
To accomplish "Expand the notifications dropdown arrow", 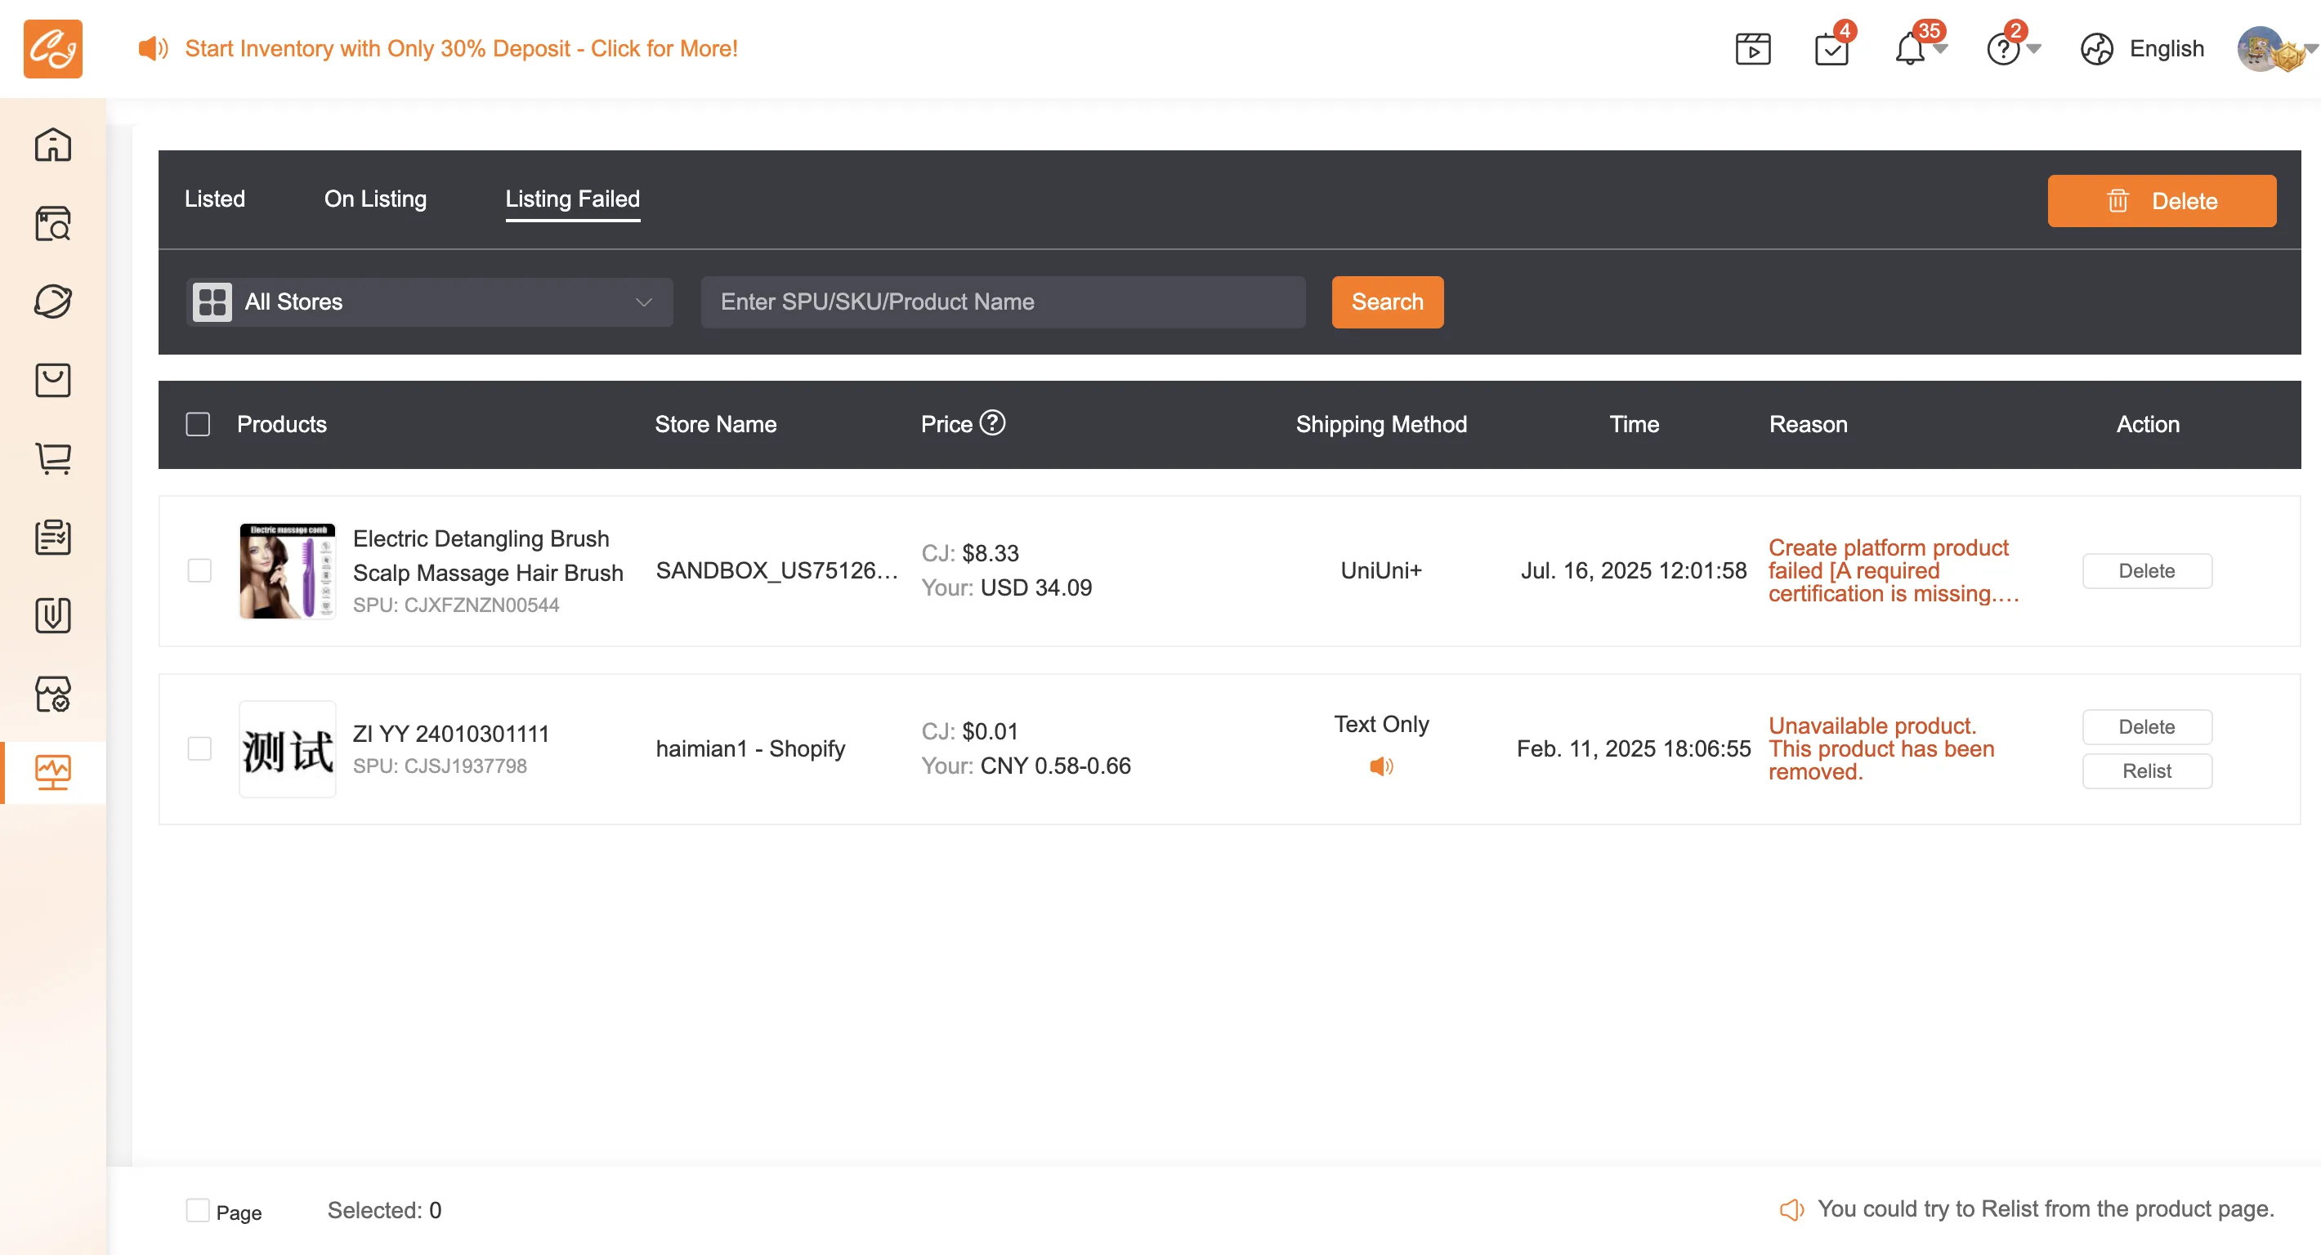I will [1941, 49].
